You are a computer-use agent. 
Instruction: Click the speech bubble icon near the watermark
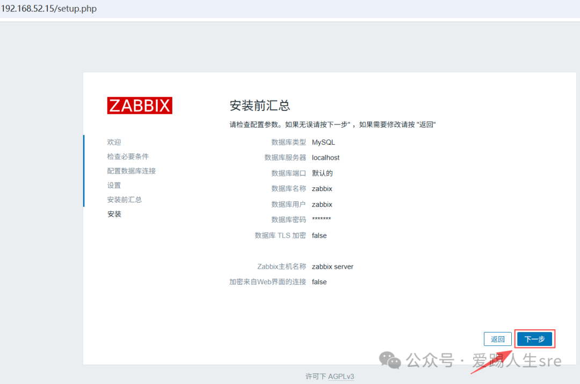tap(390, 361)
